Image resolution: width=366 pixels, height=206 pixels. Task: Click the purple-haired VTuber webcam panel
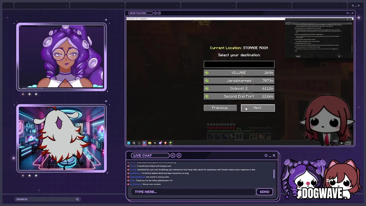coord(61,57)
